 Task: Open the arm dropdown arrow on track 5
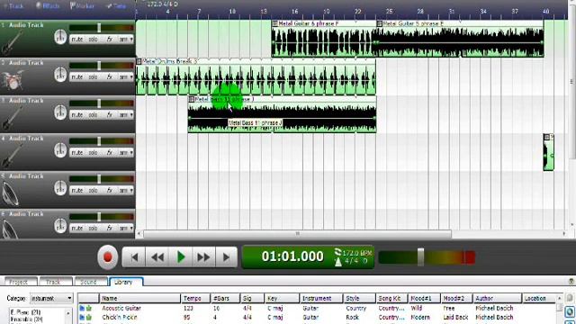(131, 190)
